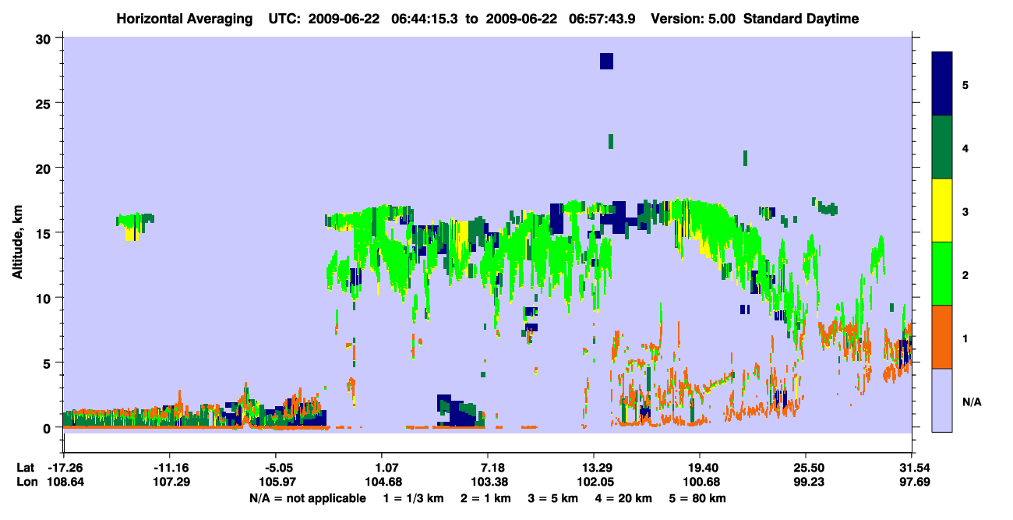Click the bright green colorbar segment 2
The image size is (1013, 520).
[x=942, y=274]
